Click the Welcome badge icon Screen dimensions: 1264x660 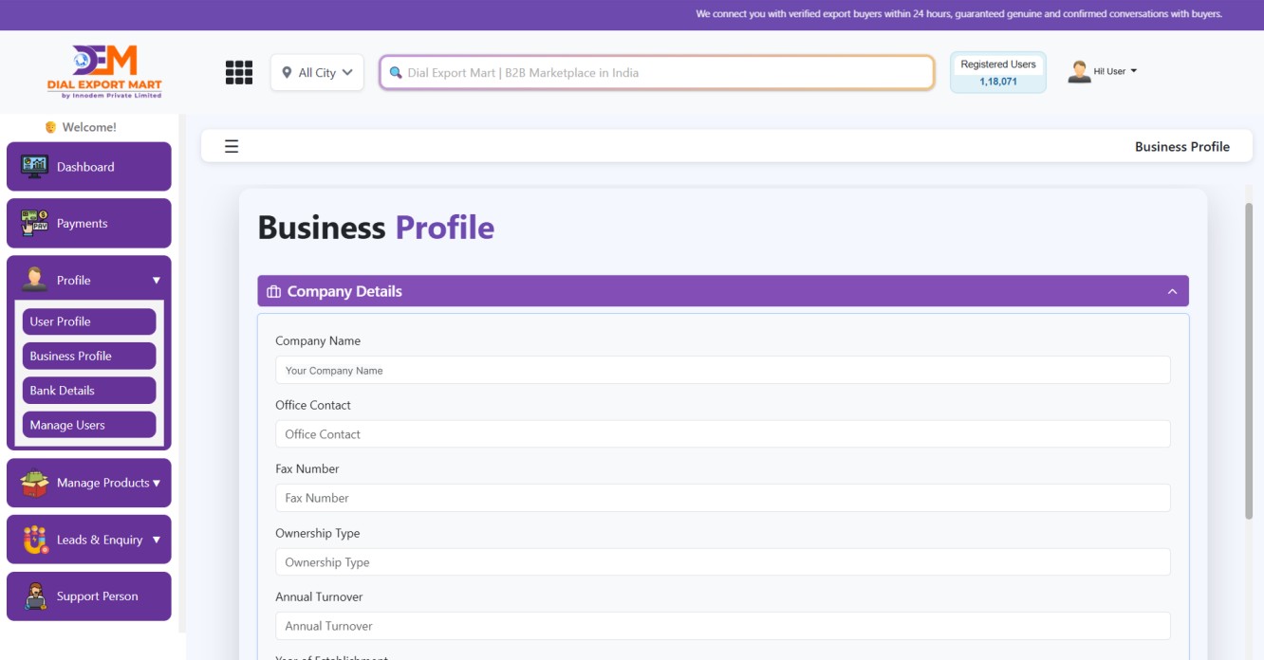coord(51,127)
